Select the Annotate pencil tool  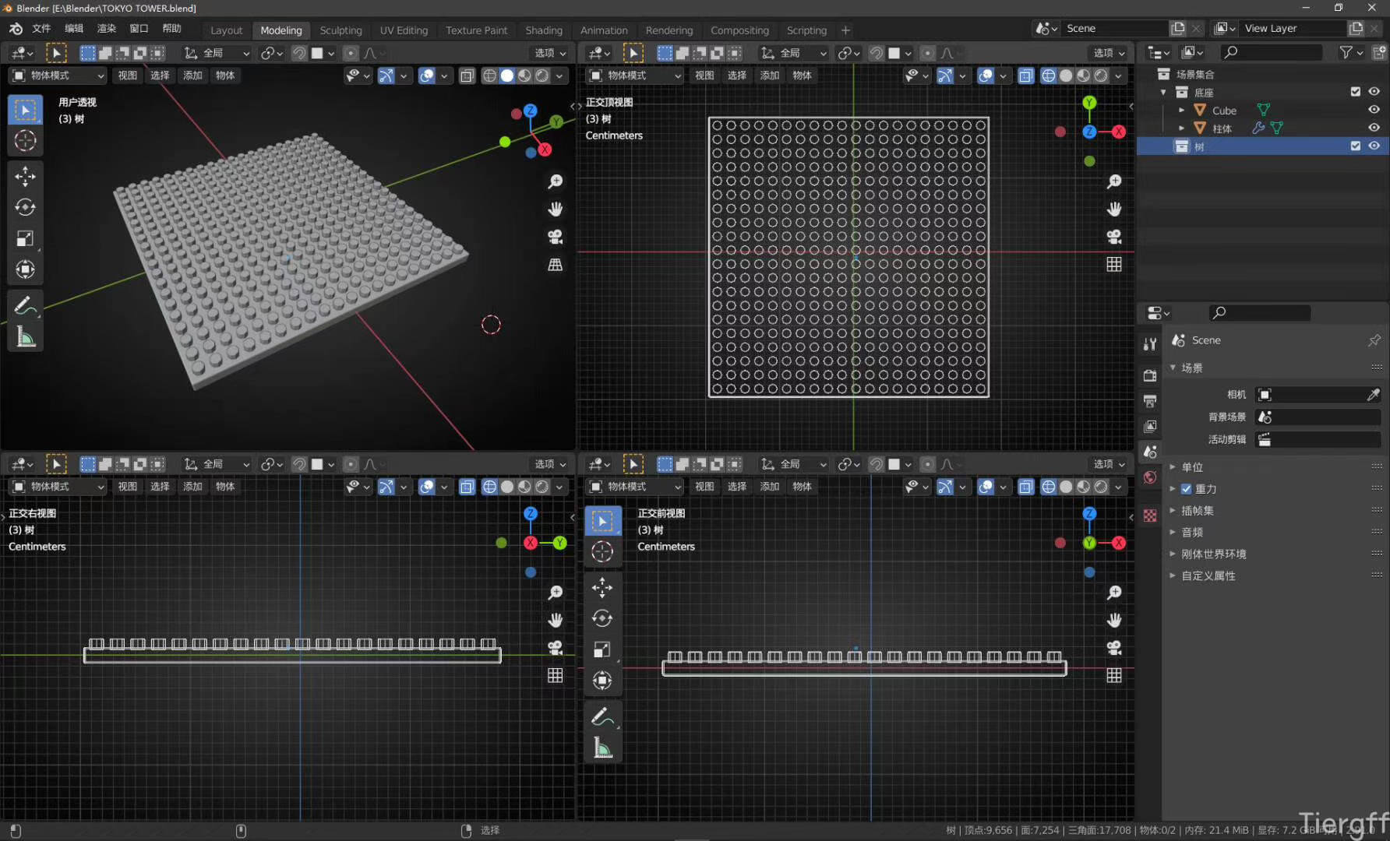[25, 305]
